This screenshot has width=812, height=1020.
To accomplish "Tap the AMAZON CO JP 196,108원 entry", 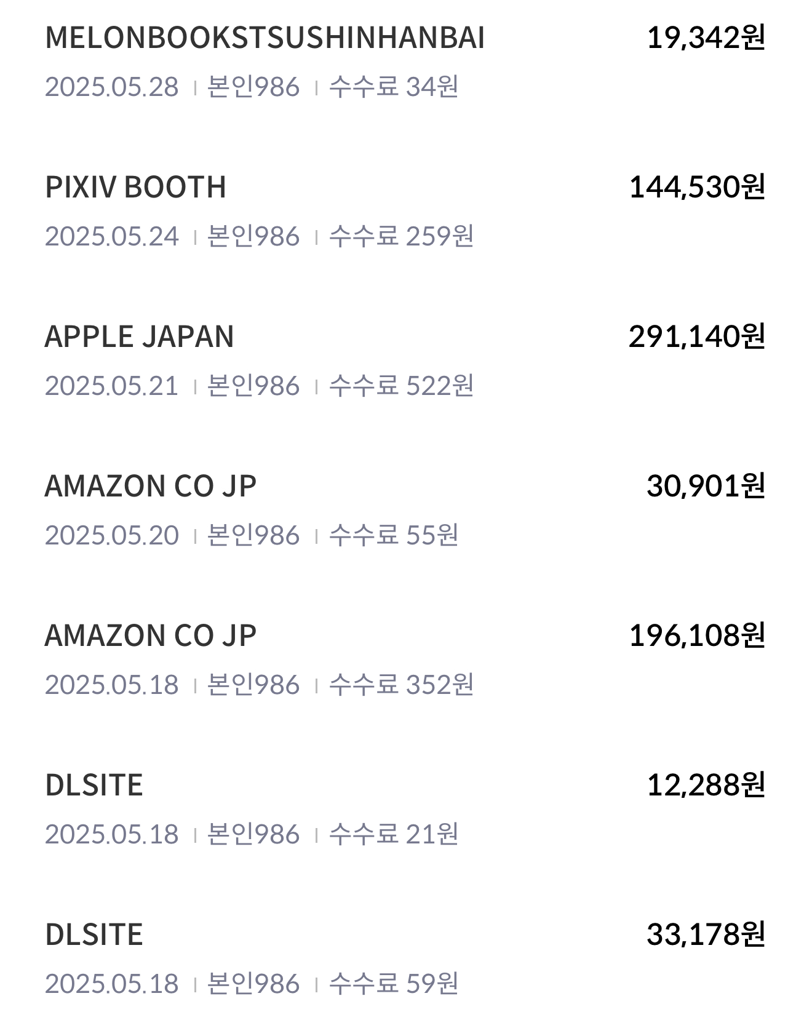I will click(x=406, y=659).
